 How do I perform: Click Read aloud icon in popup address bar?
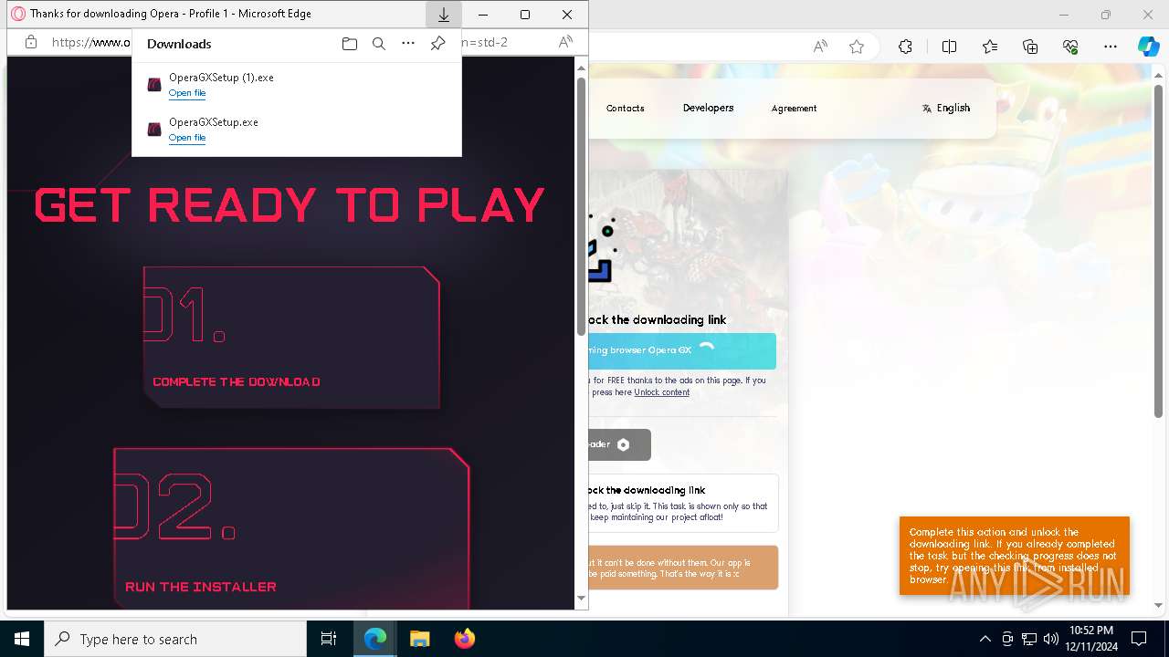tap(565, 42)
